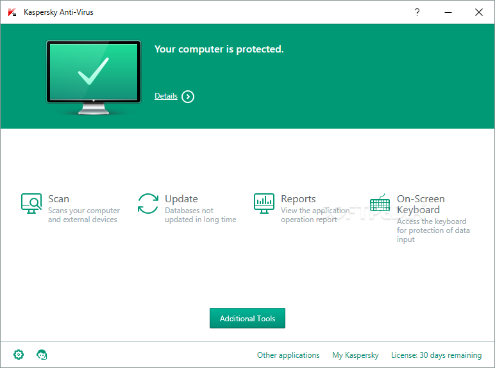The image size is (495, 368).
Task: Minimize the Kaspersky Anti-Virus window
Action: tap(448, 12)
